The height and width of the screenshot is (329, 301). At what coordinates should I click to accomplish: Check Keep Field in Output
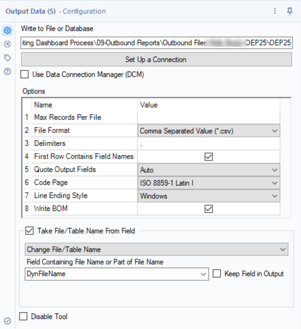[x=217, y=274]
